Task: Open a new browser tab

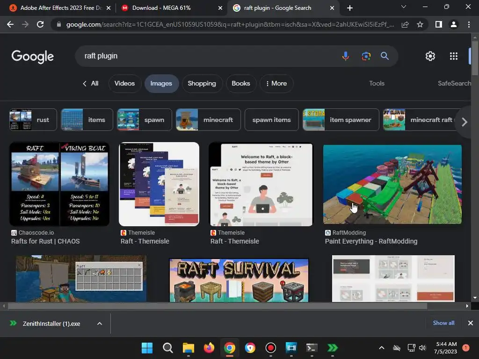Action: [350, 8]
